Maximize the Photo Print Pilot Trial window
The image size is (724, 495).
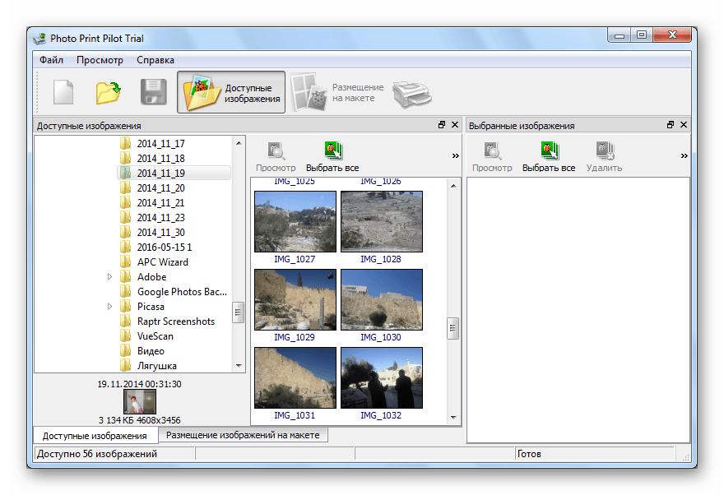tap(642, 35)
